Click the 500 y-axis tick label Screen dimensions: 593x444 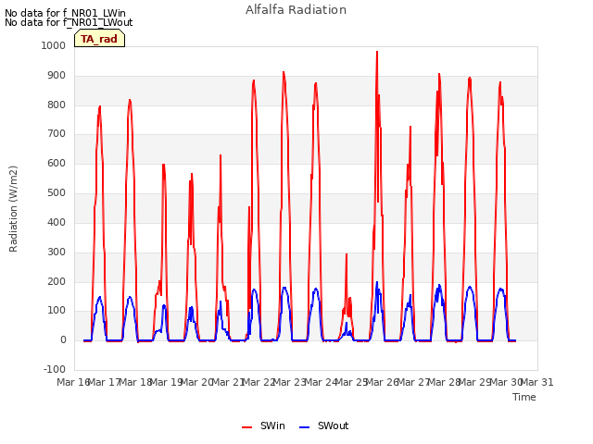pyautogui.click(x=57, y=192)
